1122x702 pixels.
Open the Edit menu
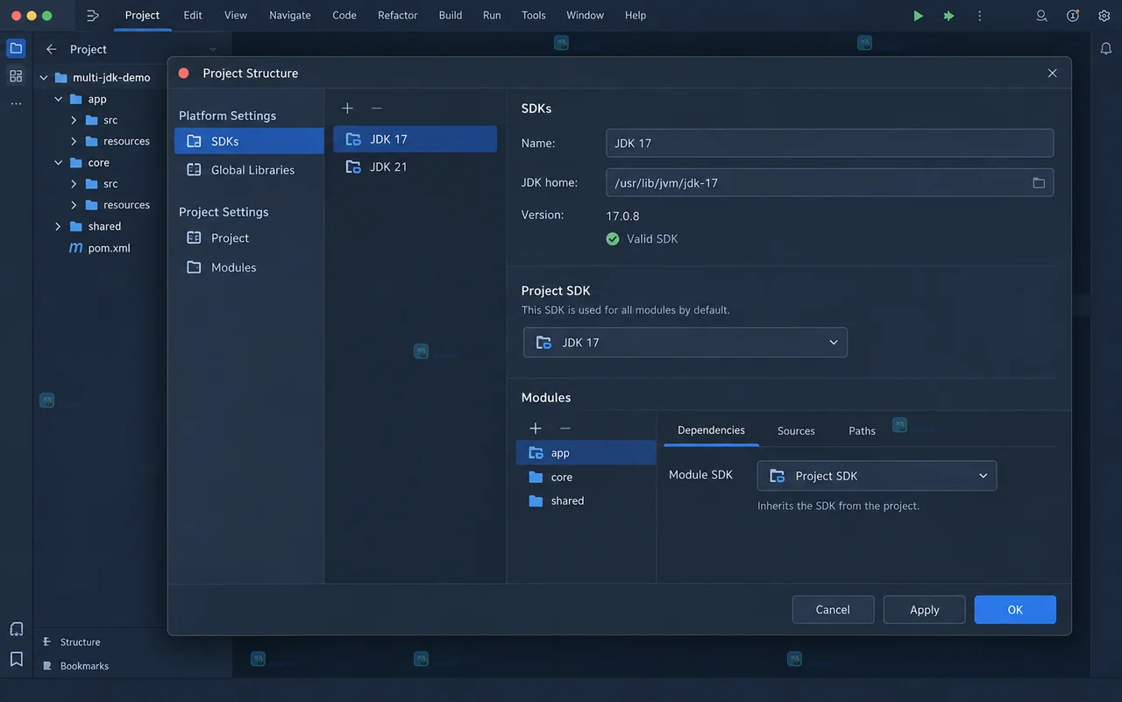(x=193, y=15)
